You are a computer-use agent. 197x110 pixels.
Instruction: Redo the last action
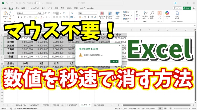tap(12, 3)
